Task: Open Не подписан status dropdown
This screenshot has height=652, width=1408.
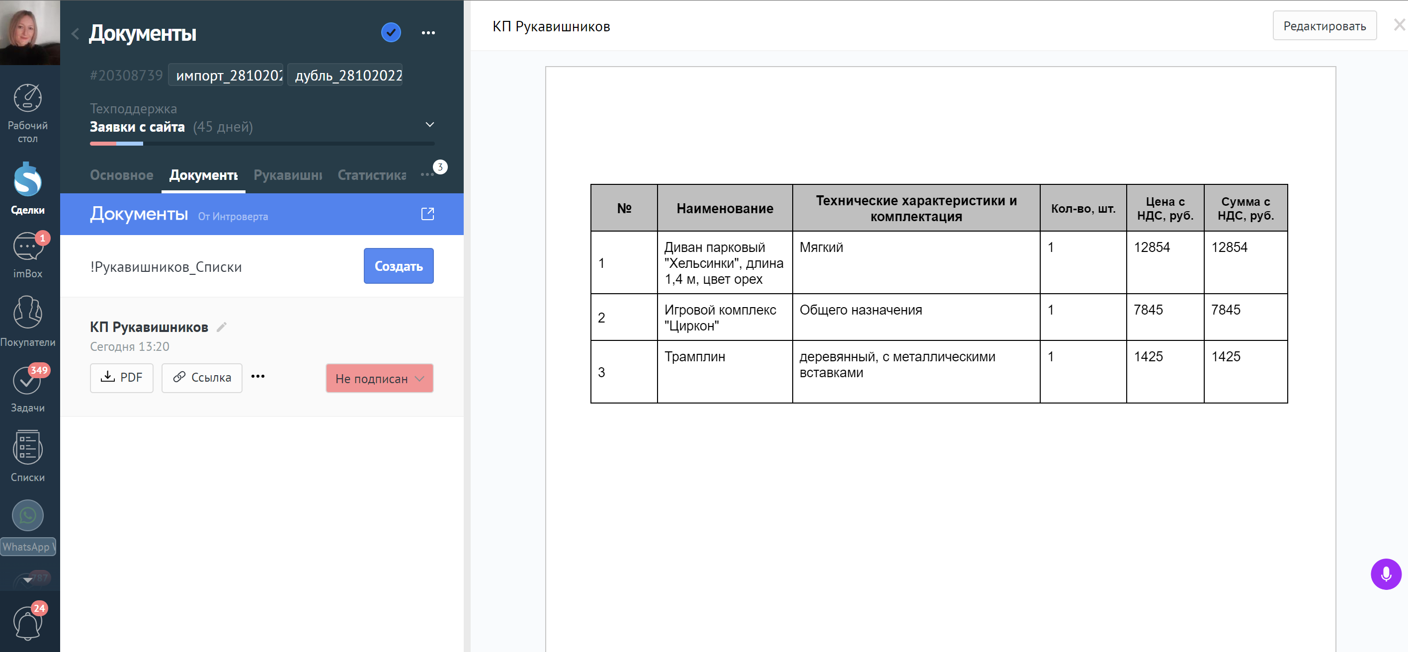Action: (x=379, y=378)
